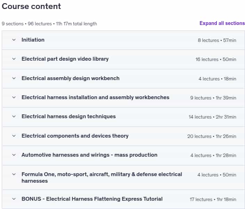Open Electrical assembly design workbench title
The height and width of the screenshot is (209, 245).
click(71, 78)
